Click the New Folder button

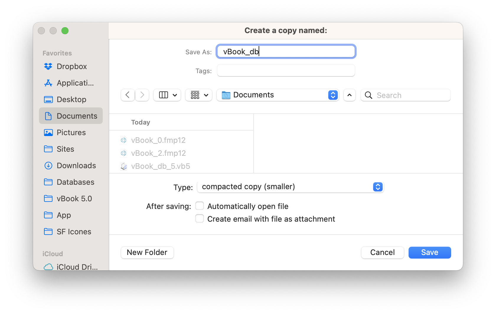coord(147,252)
